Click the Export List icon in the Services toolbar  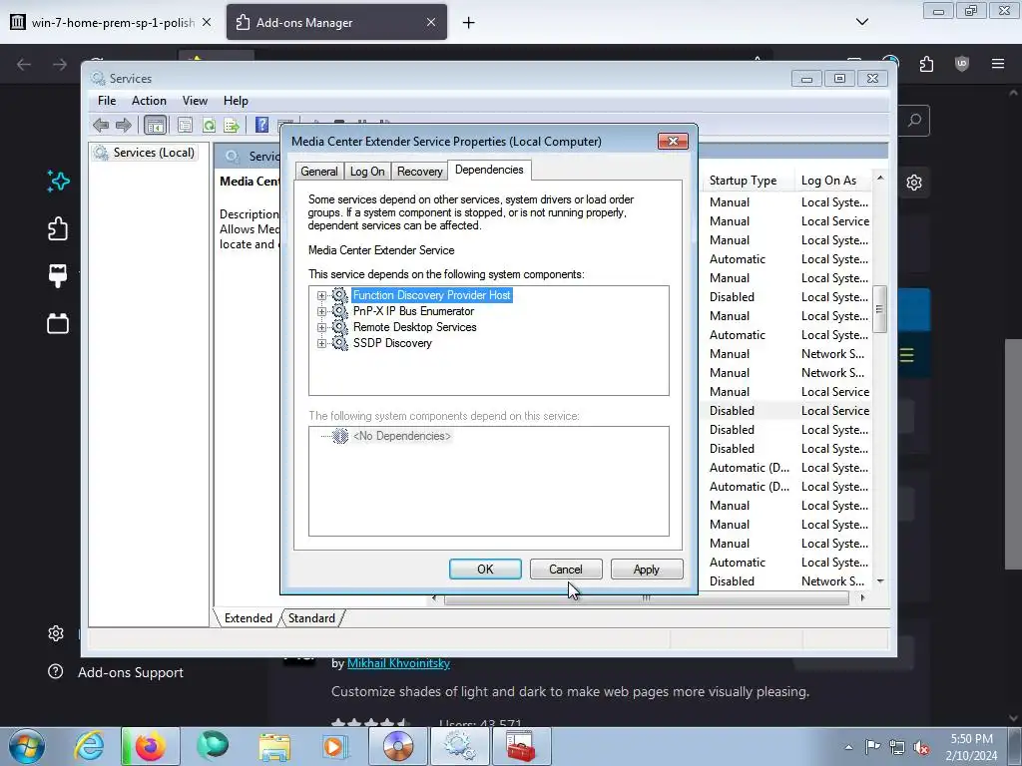tap(232, 125)
